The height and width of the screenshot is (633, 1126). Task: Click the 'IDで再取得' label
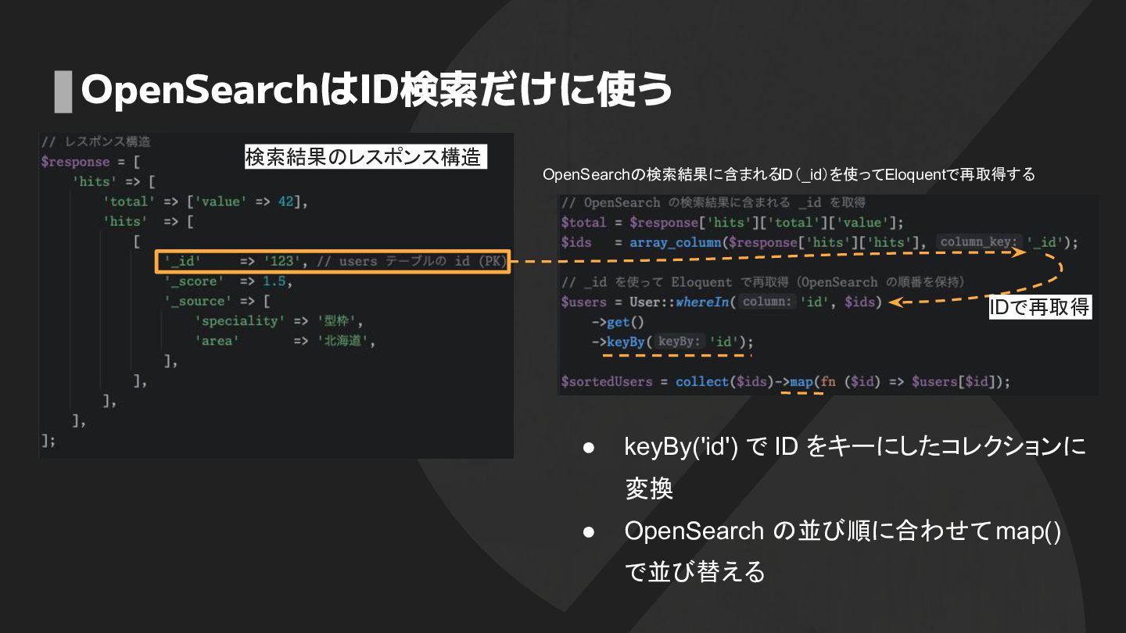[x=1039, y=307]
